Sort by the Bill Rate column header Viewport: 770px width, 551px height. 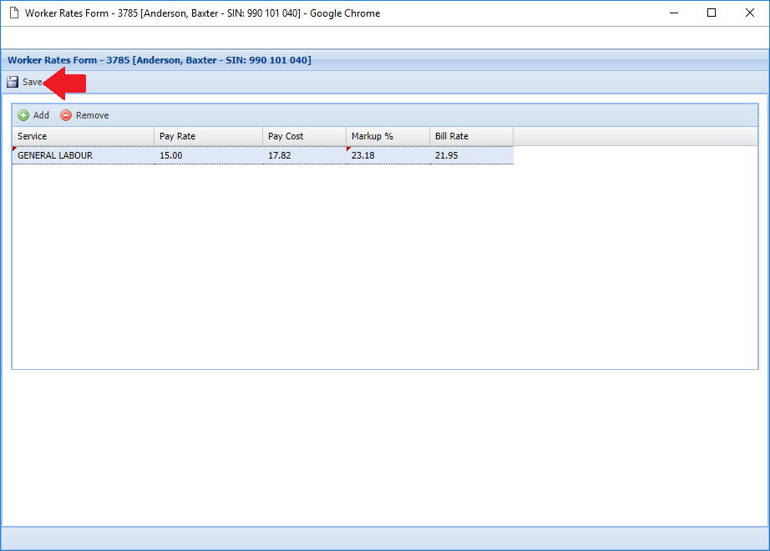click(471, 136)
